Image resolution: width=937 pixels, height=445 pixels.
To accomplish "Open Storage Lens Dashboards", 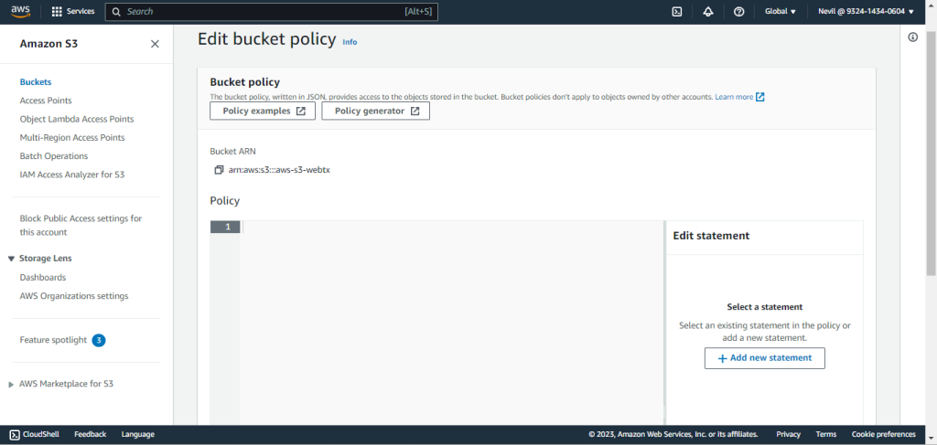I will tap(42, 278).
